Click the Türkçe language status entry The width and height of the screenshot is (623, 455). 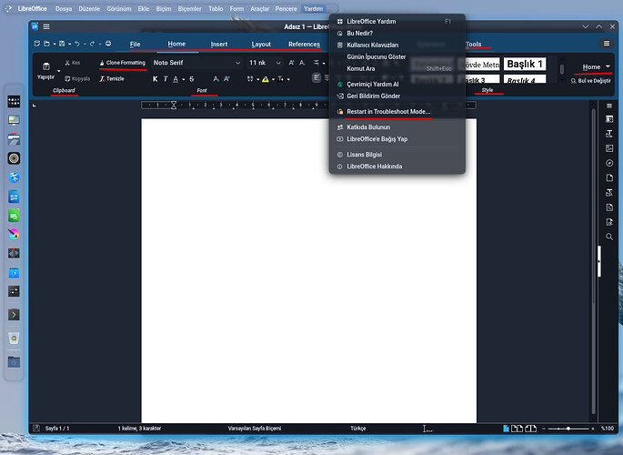(358, 429)
